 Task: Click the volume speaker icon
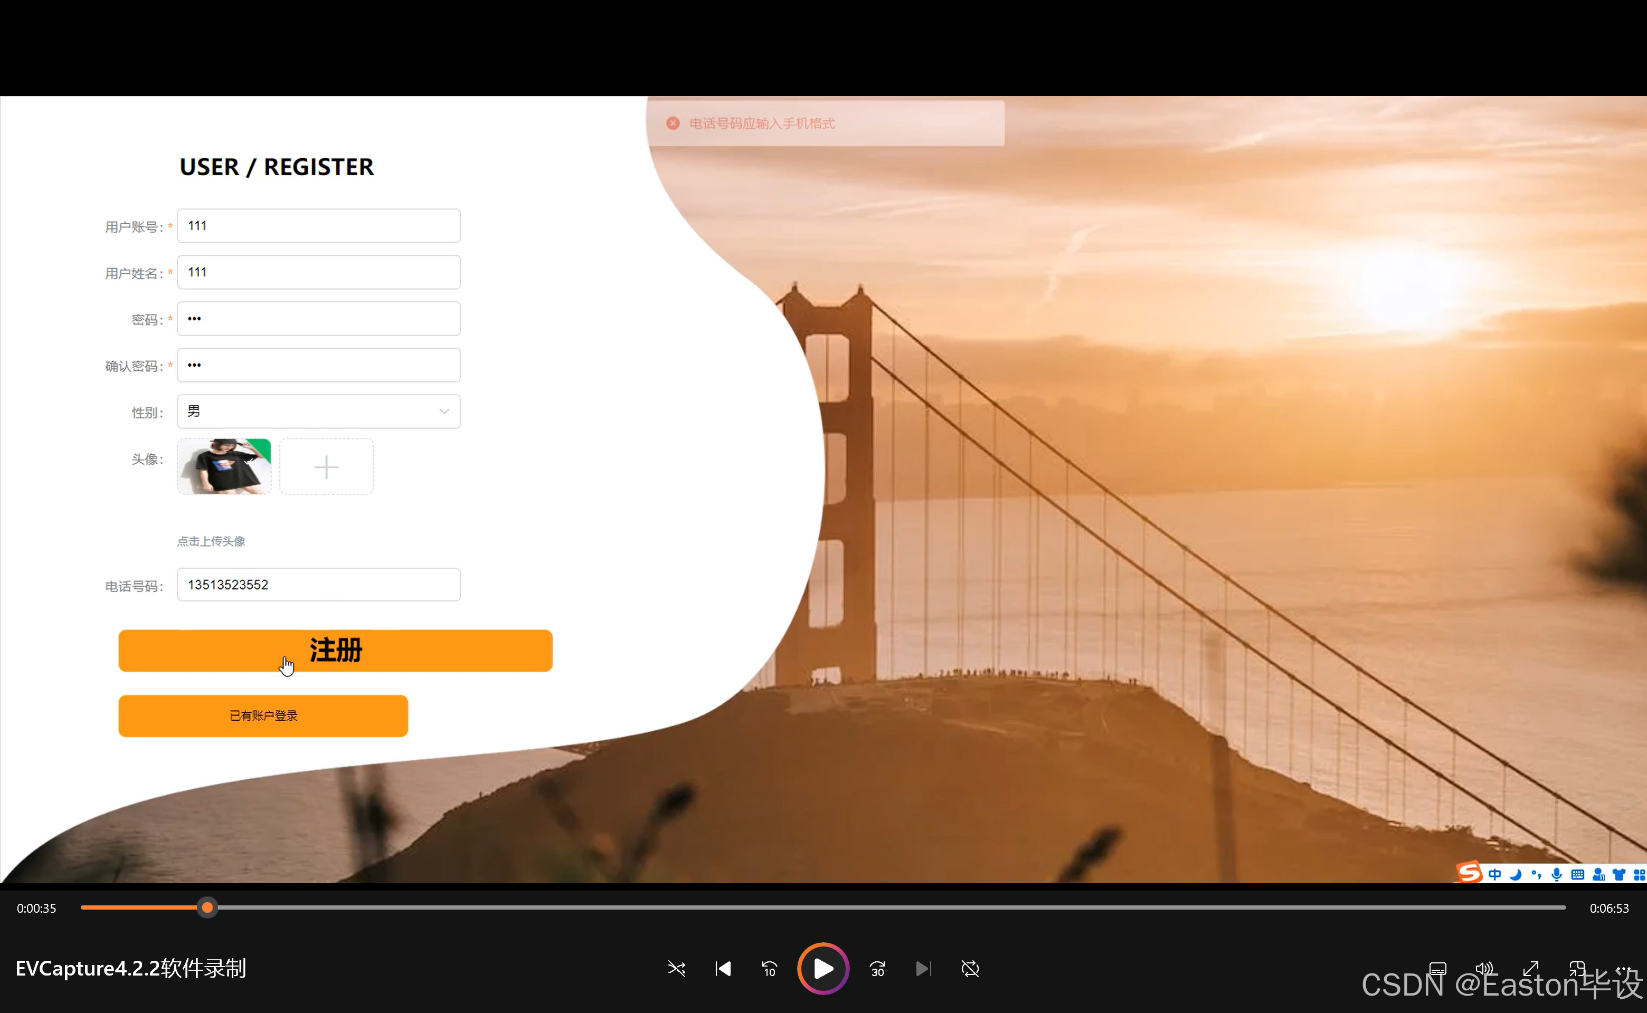[1484, 969]
